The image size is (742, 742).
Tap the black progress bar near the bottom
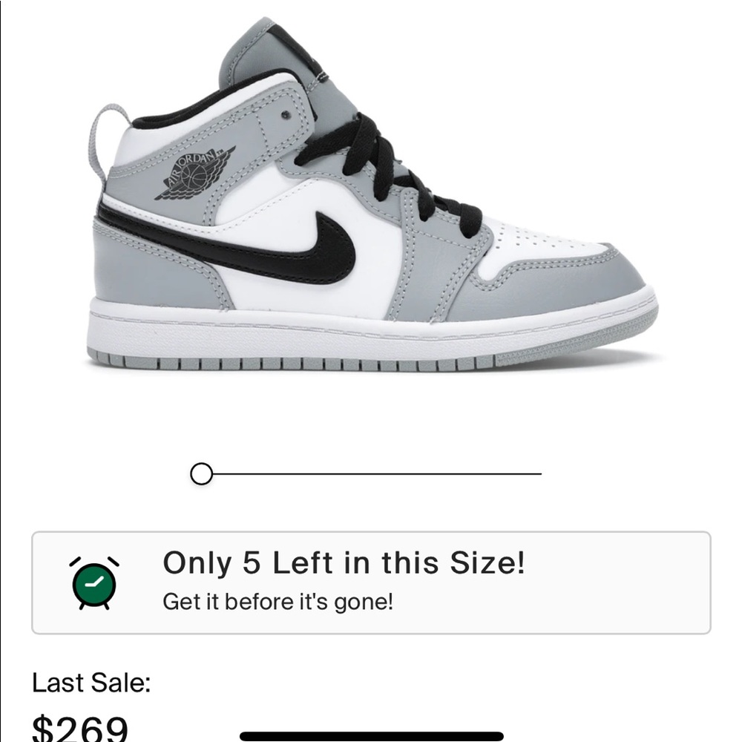point(371,734)
